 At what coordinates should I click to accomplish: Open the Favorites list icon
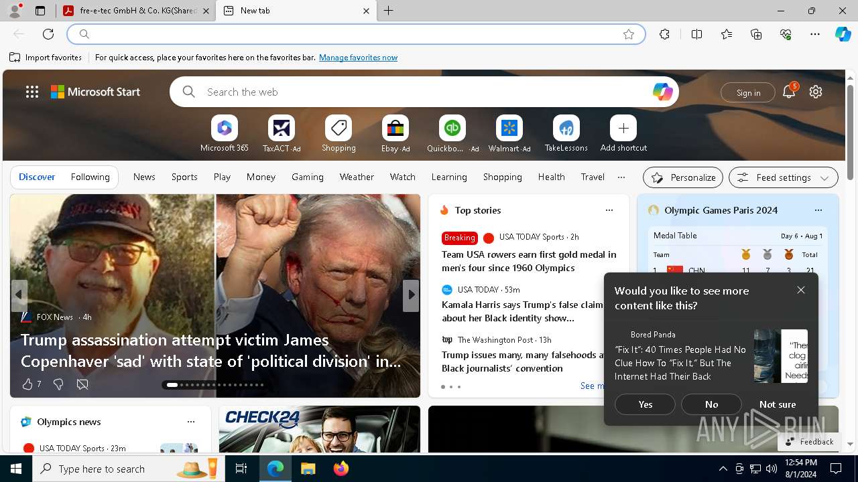pos(727,34)
